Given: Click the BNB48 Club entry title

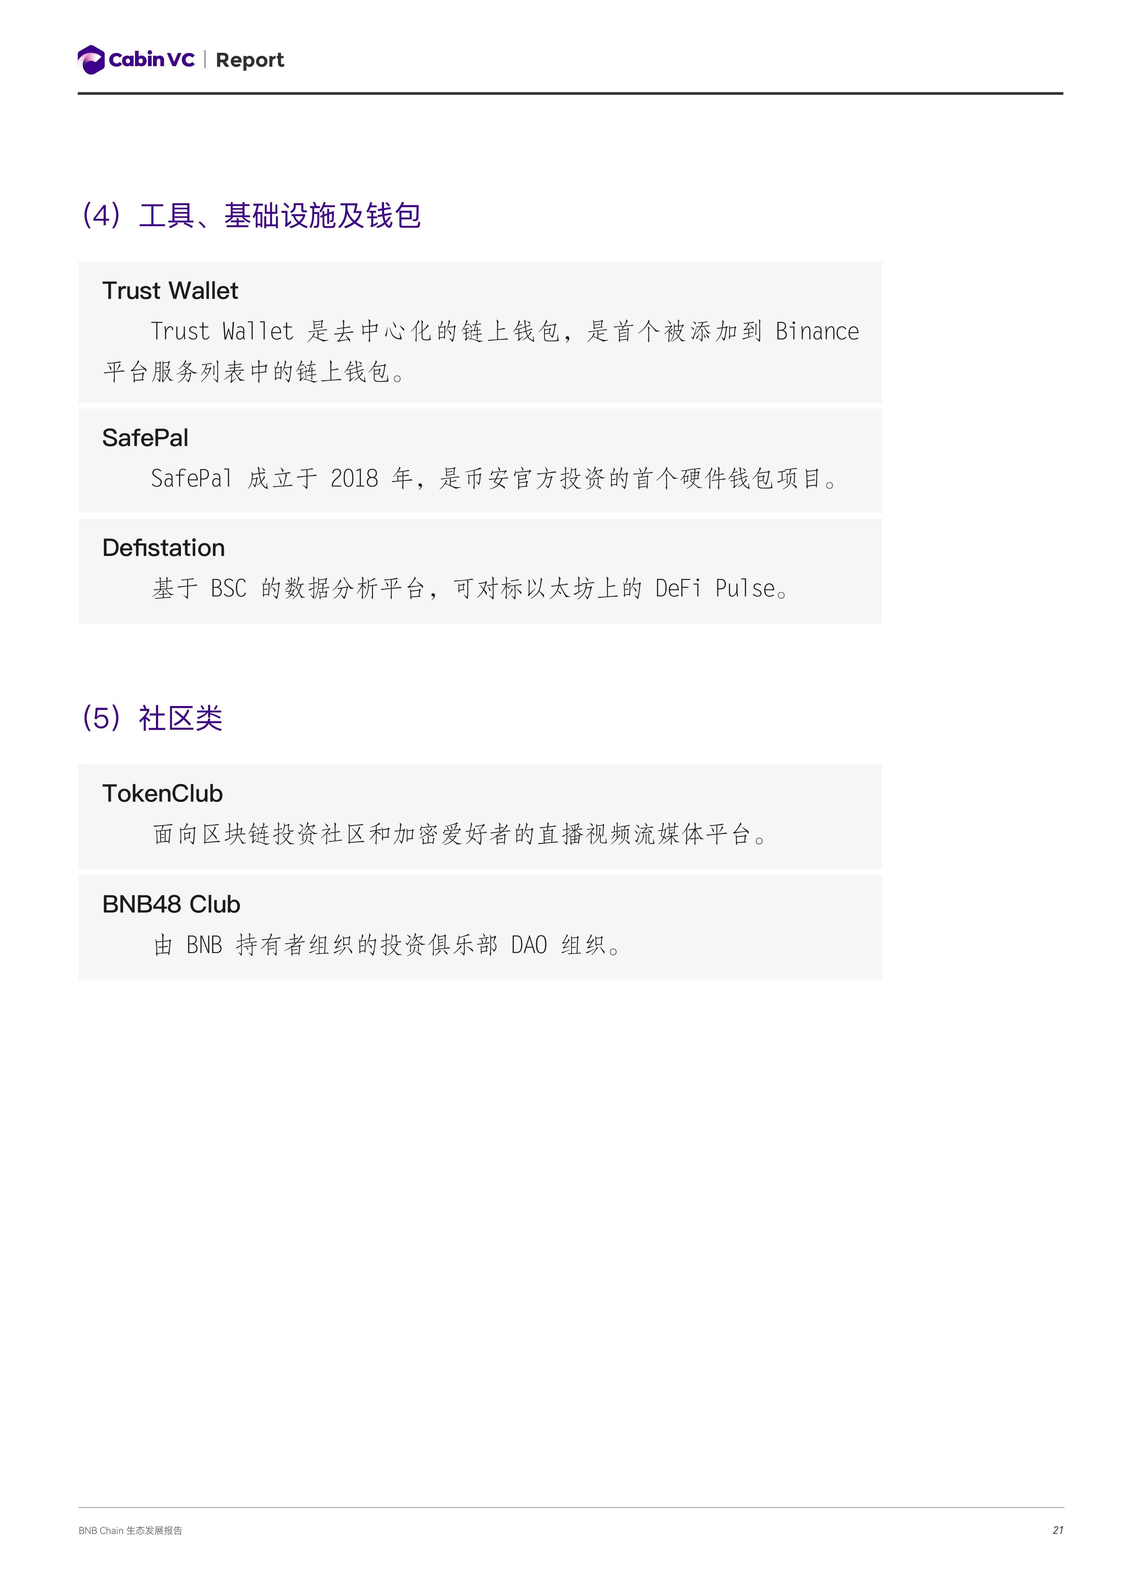Looking at the screenshot, I should (x=171, y=904).
